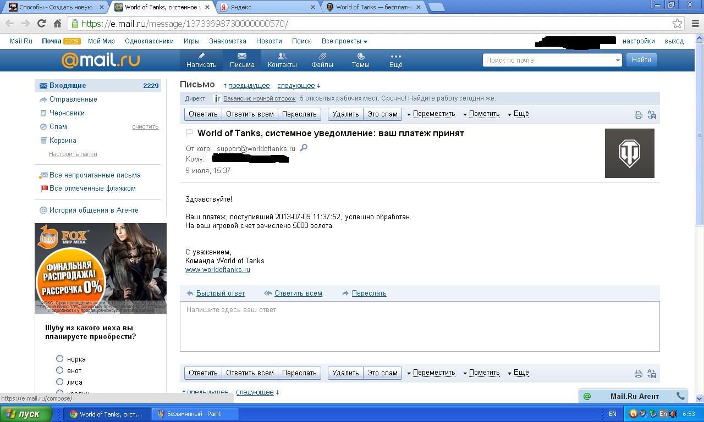Viewport: 704px width, 422px height.
Task: Click the EN language indicator in the tray
Action: tap(613, 414)
